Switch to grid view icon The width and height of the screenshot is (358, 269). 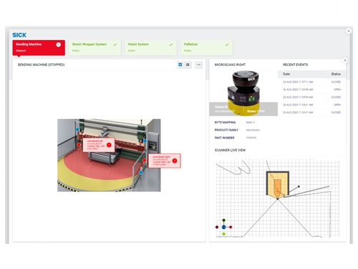pos(180,65)
